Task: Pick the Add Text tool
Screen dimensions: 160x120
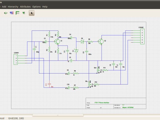Action: [23, 13]
